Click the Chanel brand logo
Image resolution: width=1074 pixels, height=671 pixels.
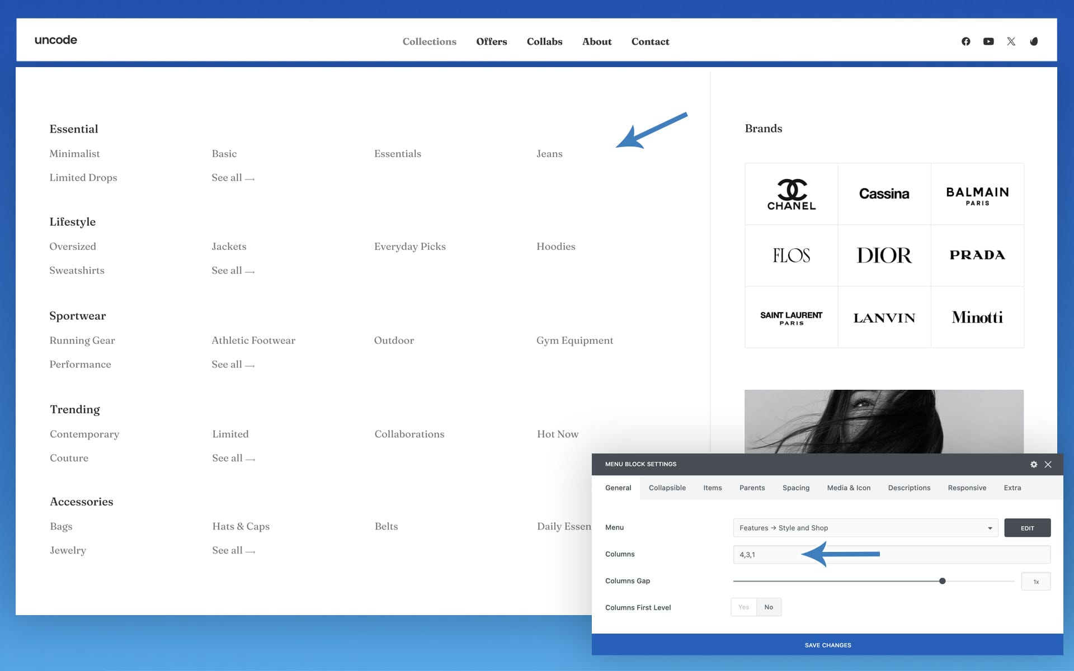click(791, 194)
